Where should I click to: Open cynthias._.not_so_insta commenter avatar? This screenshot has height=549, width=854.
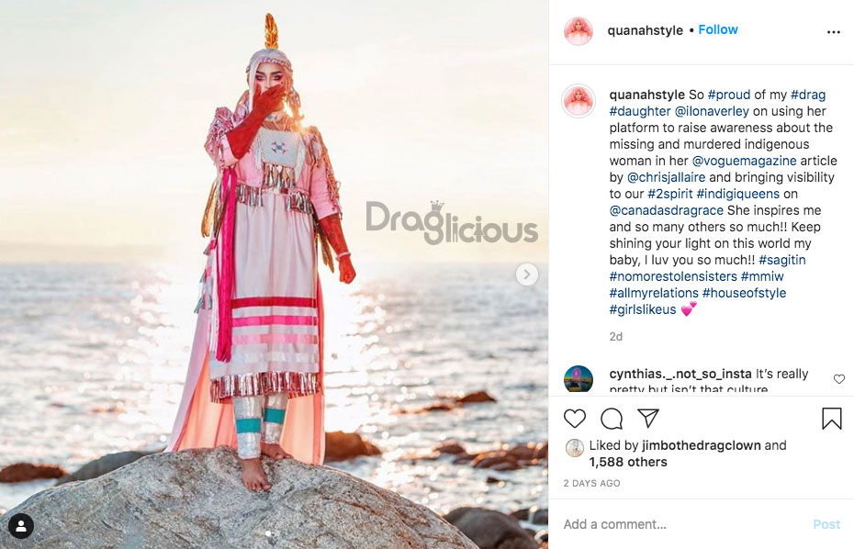[x=579, y=379]
